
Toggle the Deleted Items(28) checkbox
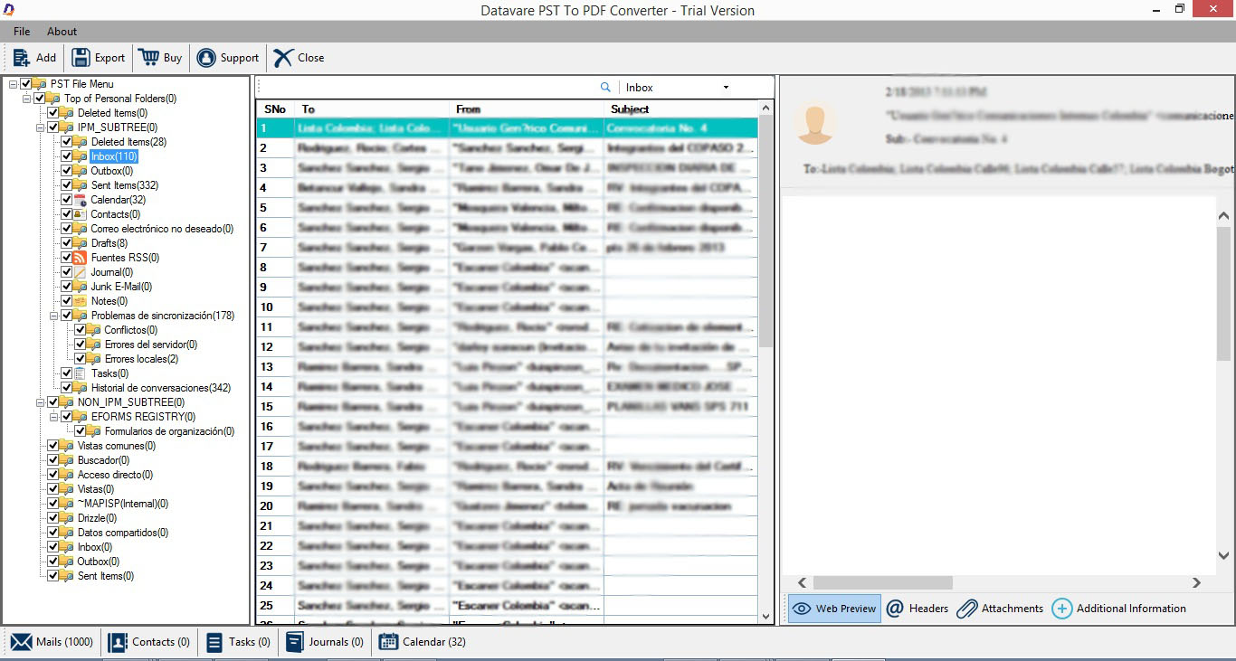(66, 142)
